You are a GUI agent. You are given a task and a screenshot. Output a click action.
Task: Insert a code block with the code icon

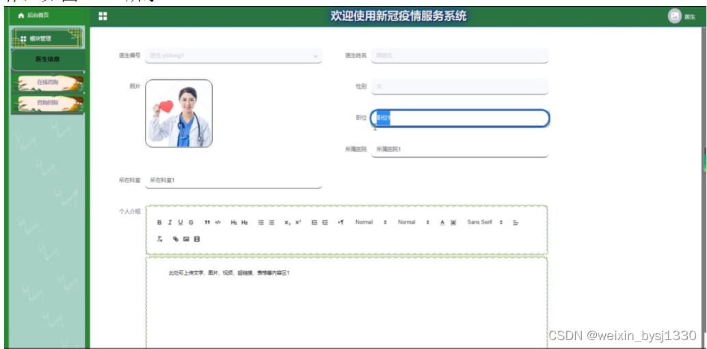coord(218,223)
